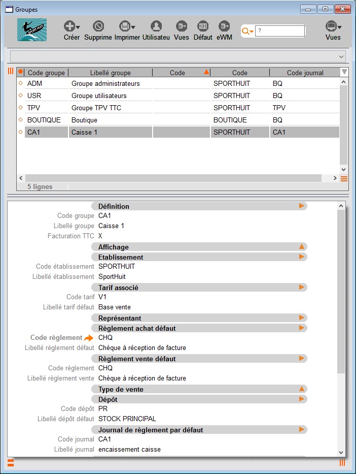Click the orange arrow next to Code règlement

(89, 338)
